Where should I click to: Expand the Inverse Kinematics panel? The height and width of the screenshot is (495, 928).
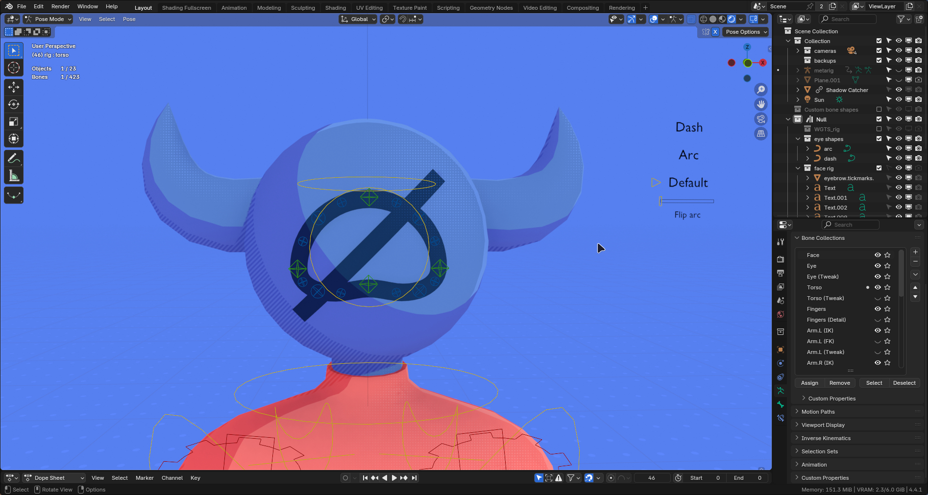coord(826,438)
